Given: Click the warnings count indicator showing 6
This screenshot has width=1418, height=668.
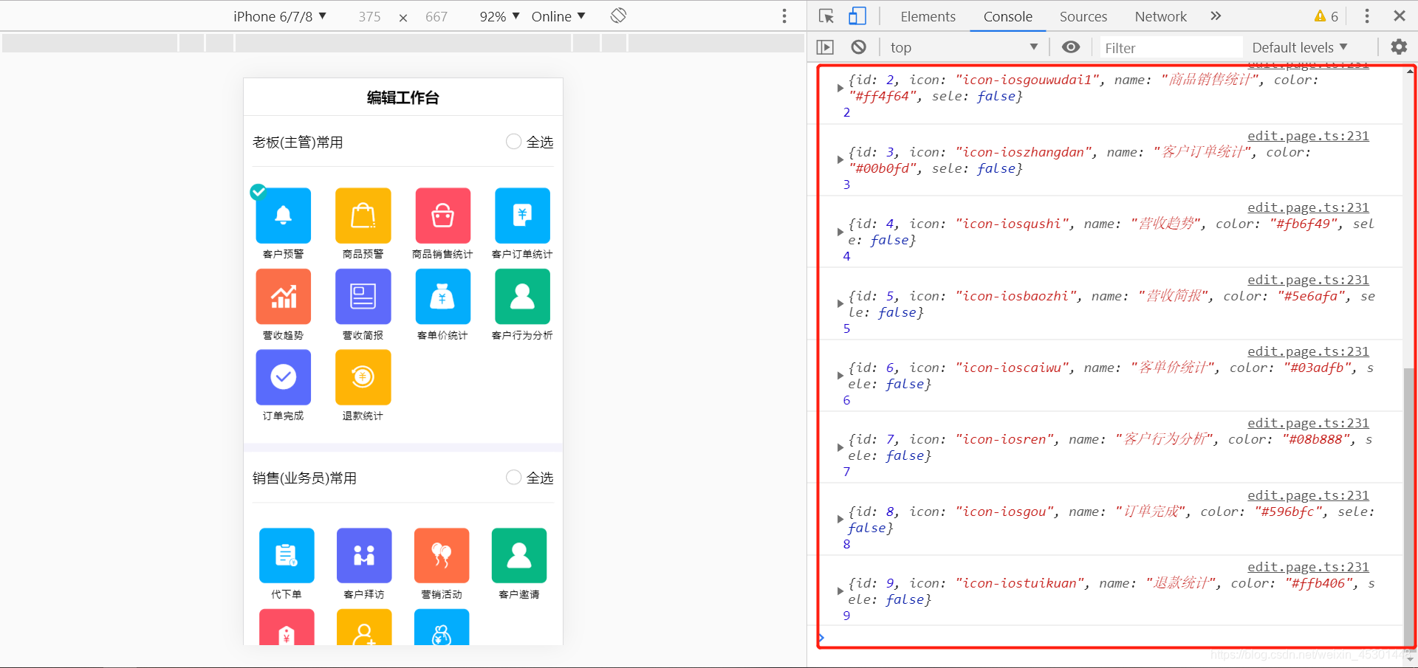Looking at the screenshot, I should click(x=1326, y=16).
